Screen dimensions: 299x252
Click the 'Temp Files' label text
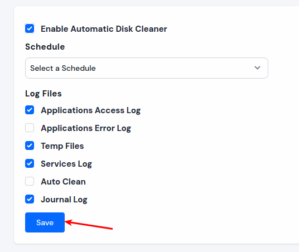[62, 146]
